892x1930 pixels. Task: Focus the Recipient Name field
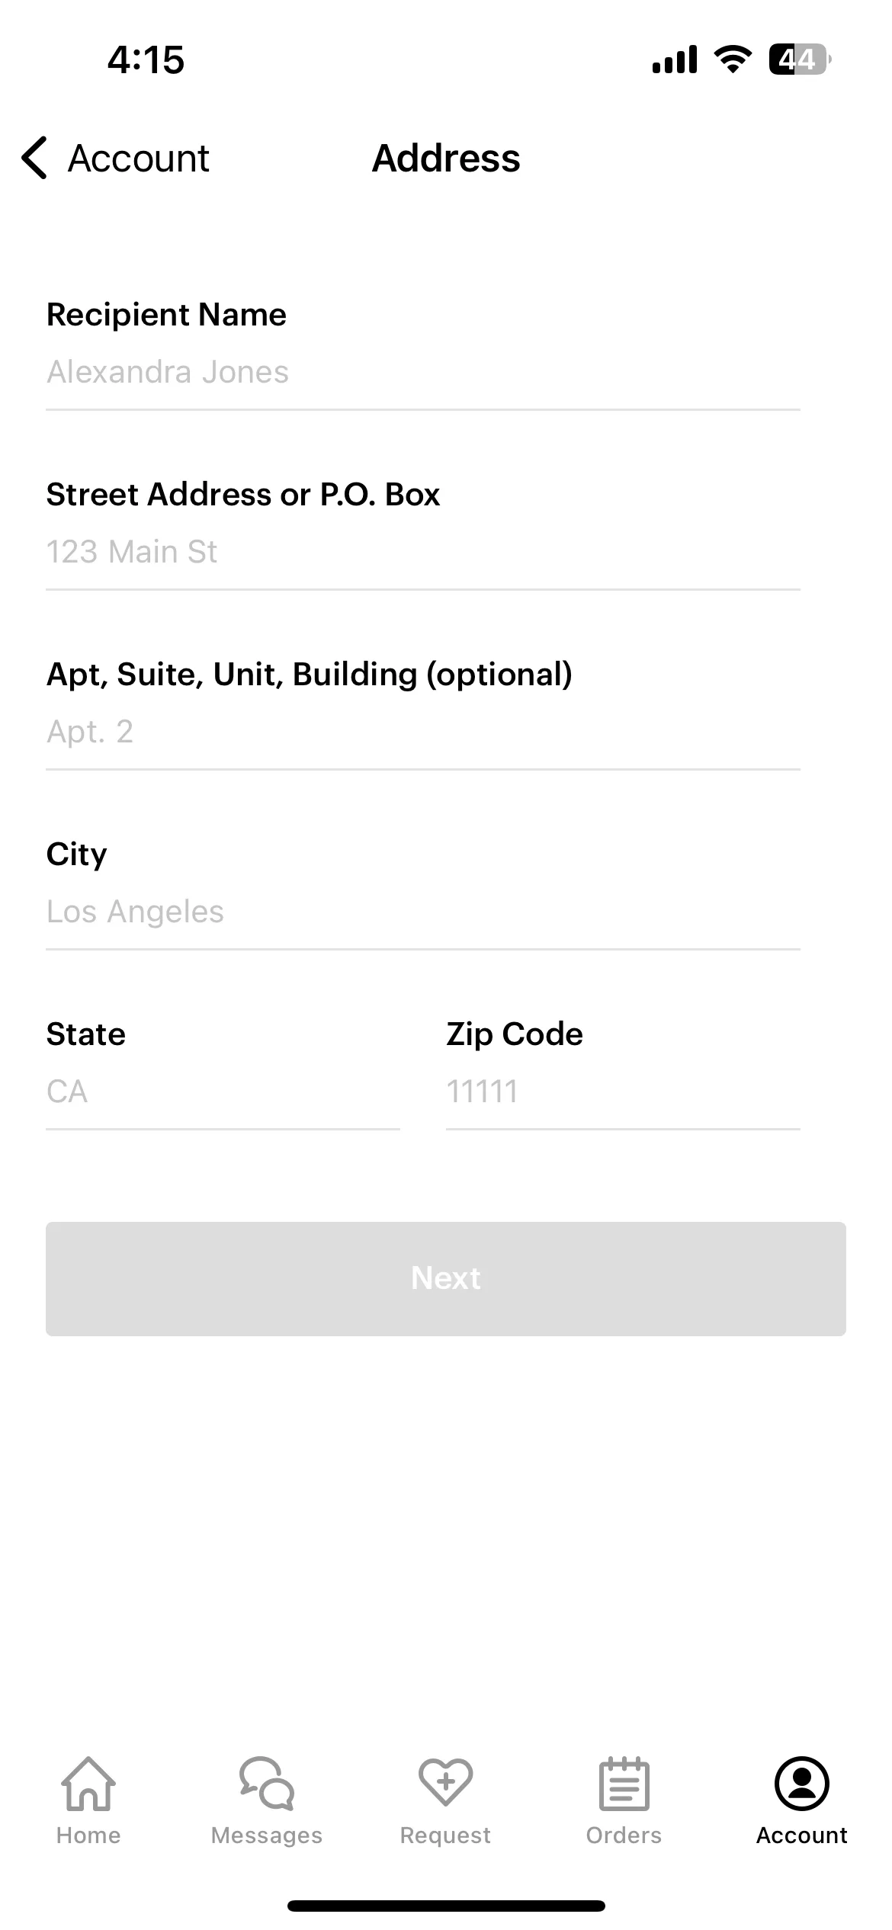point(423,373)
